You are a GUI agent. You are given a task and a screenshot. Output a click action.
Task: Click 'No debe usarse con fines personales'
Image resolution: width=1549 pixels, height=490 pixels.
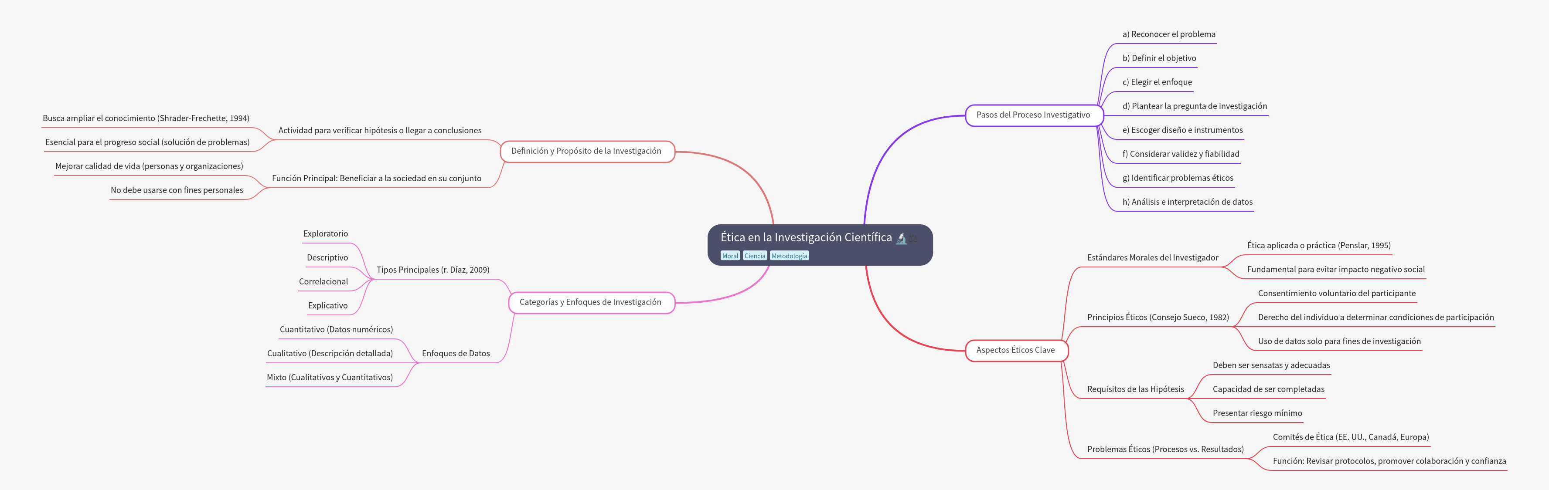(177, 190)
